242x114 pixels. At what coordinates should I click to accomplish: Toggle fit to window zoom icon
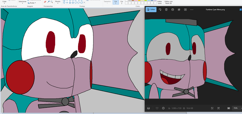pyautogui.click(x=229, y=108)
